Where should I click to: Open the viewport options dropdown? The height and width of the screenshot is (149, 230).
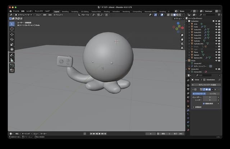click(x=179, y=19)
